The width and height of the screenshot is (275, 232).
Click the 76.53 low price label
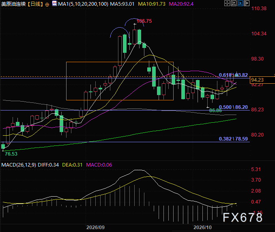click(x=11, y=154)
